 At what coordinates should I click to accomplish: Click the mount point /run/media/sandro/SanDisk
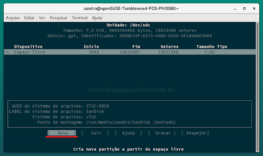click(118, 122)
